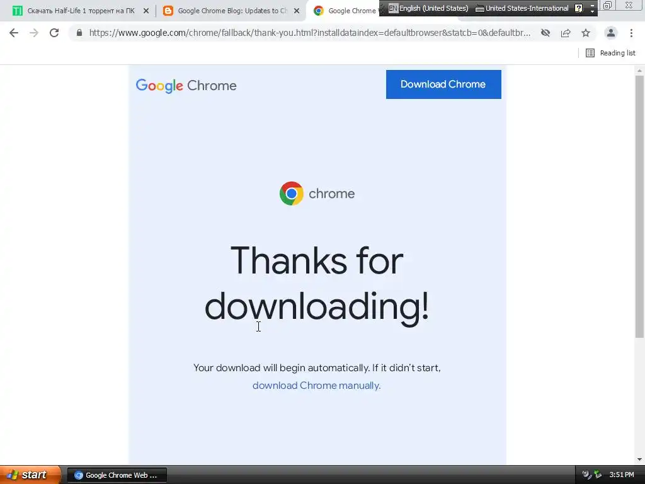The height and width of the screenshot is (484, 645).
Task: Click the language bar help icon
Action: point(578,8)
